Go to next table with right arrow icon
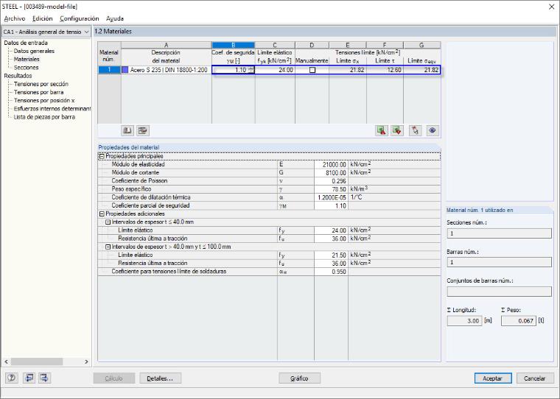The image size is (560, 399). (x=44, y=378)
